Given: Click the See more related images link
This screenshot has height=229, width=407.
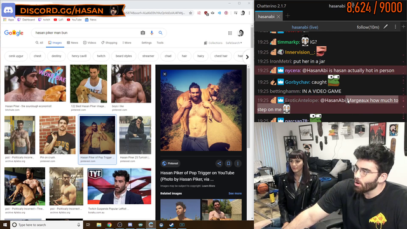Looking at the screenshot, I should [x=235, y=193].
